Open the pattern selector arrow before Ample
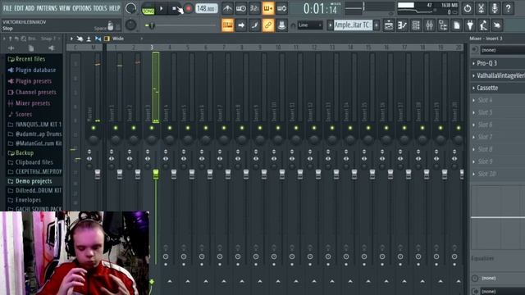The image size is (525, 295). [330, 25]
